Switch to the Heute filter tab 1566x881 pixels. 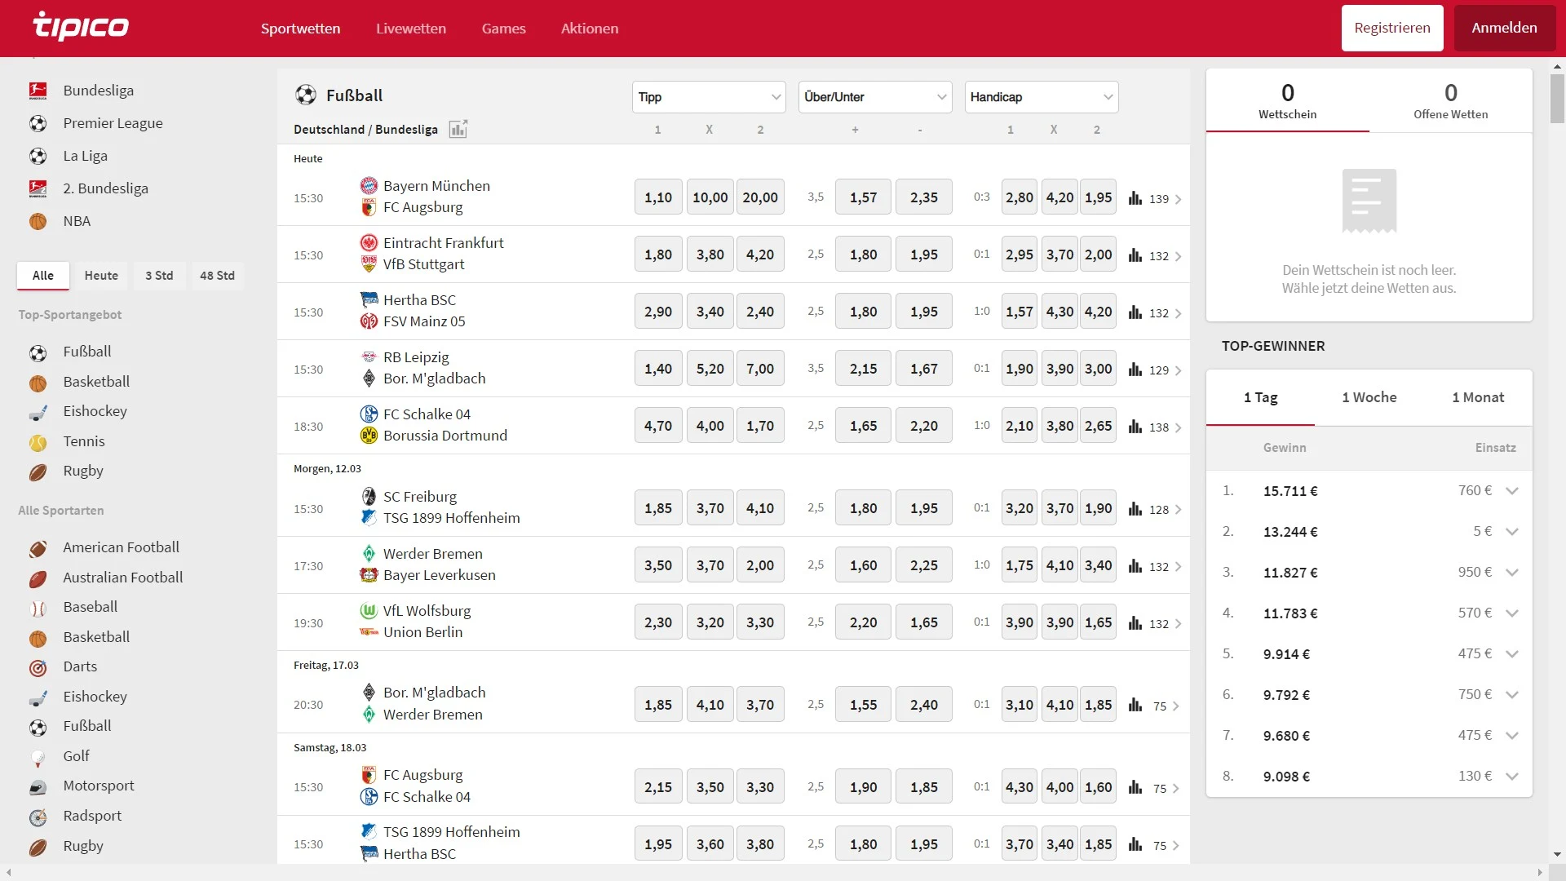[x=101, y=276]
